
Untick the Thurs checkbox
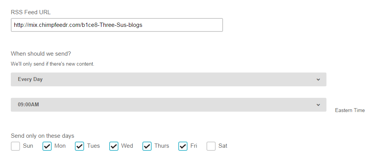[x=147, y=146]
